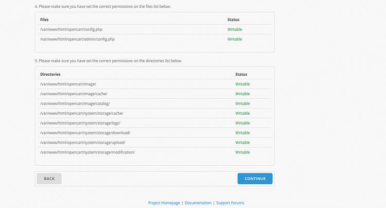Click the image/catalog/ directory path
The width and height of the screenshot is (386, 208).
[x=75, y=103]
